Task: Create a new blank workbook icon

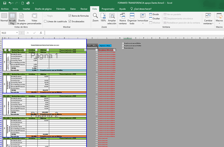Action: tap(22, 3)
